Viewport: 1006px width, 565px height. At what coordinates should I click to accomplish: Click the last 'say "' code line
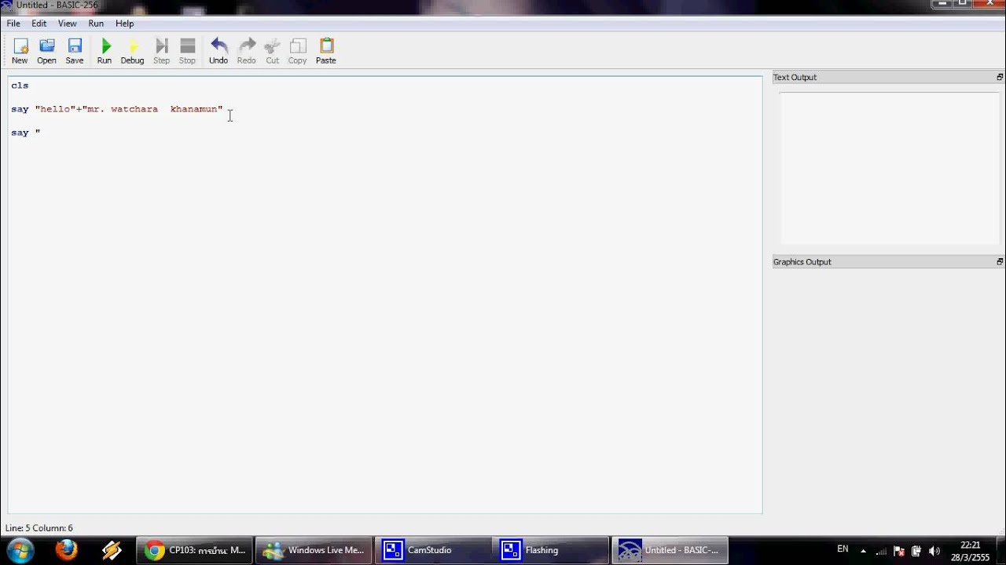(26, 133)
